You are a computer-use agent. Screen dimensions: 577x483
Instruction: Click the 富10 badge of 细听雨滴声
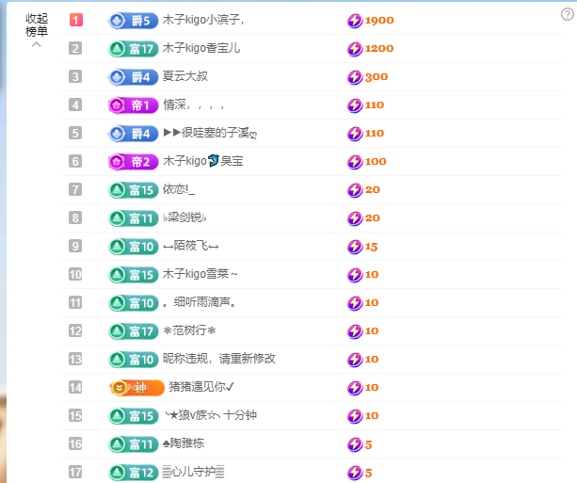(x=133, y=303)
